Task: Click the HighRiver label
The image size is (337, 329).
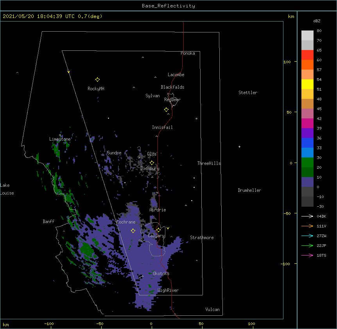Action: click(168, 290)
